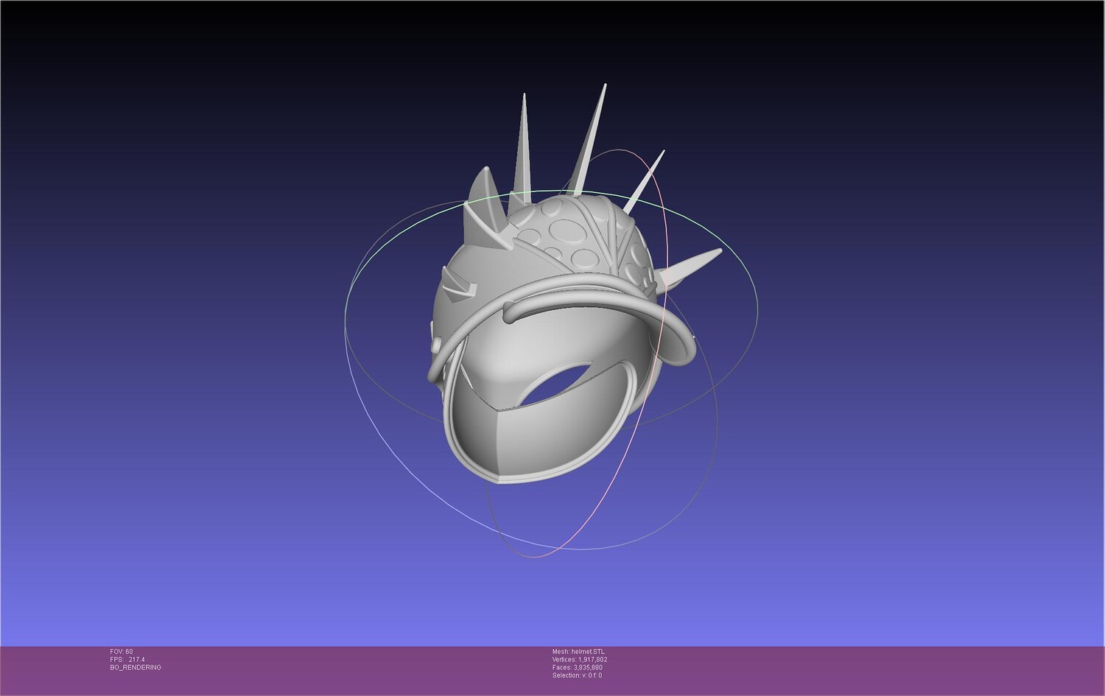Click the 'FPS: 217.4' readout

pos(127,660)
